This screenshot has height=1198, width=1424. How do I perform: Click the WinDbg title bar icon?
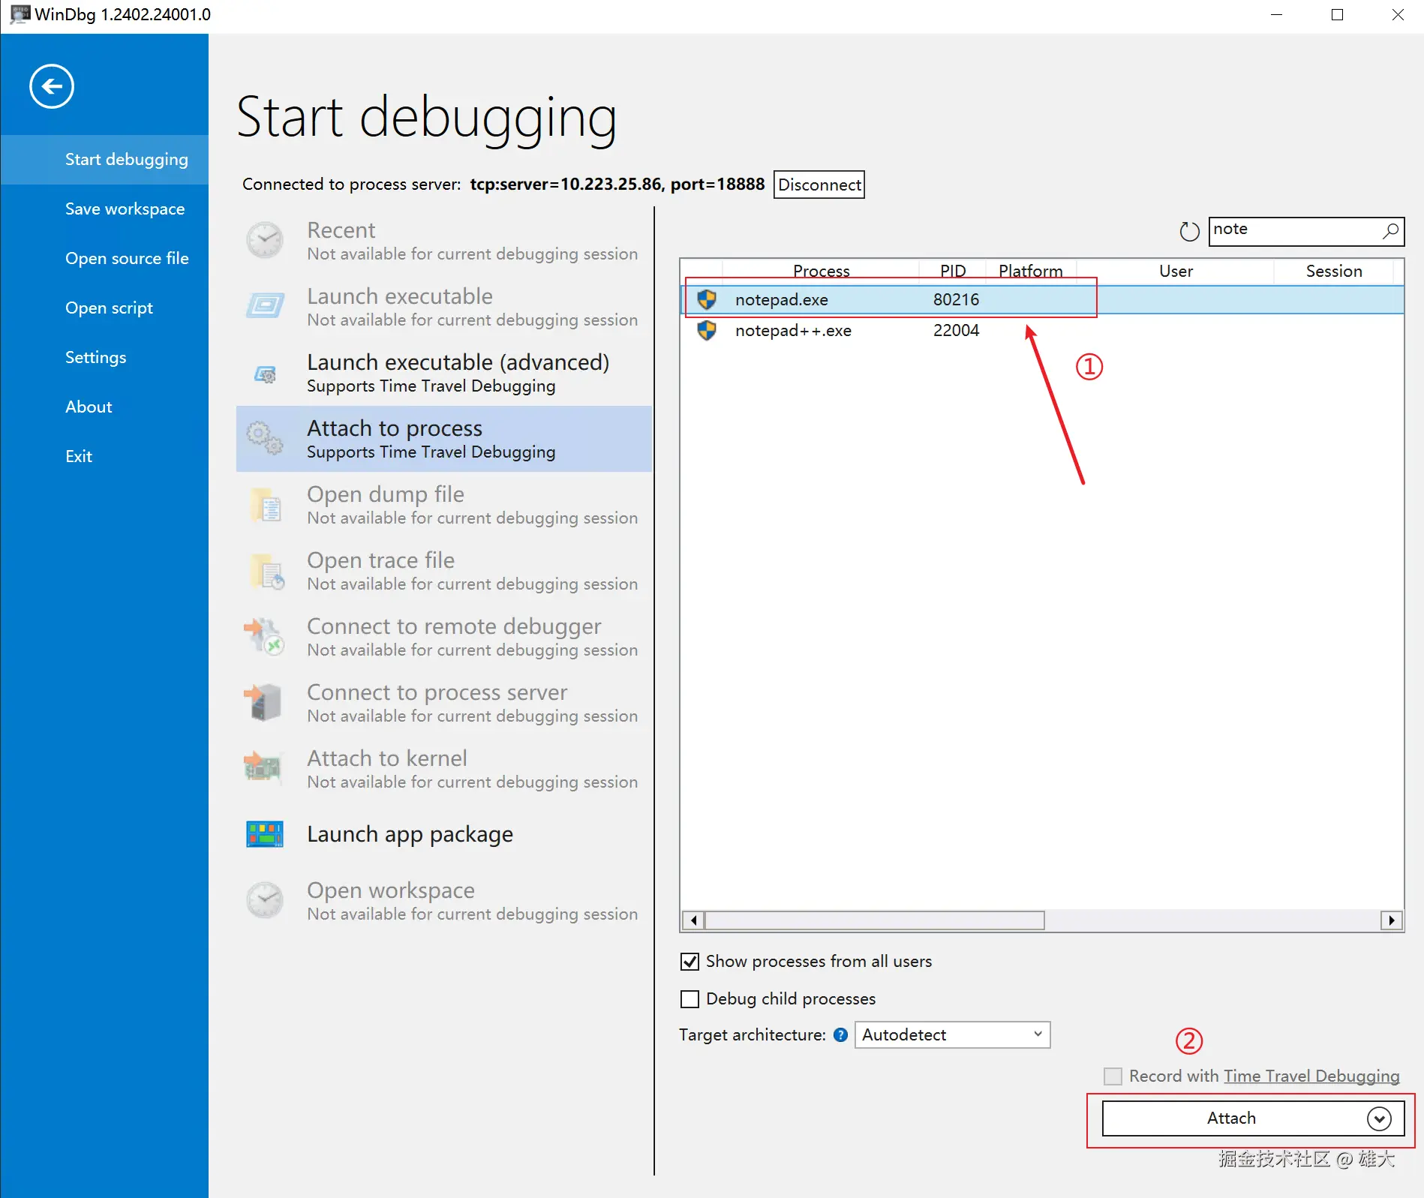coord(20,14)
